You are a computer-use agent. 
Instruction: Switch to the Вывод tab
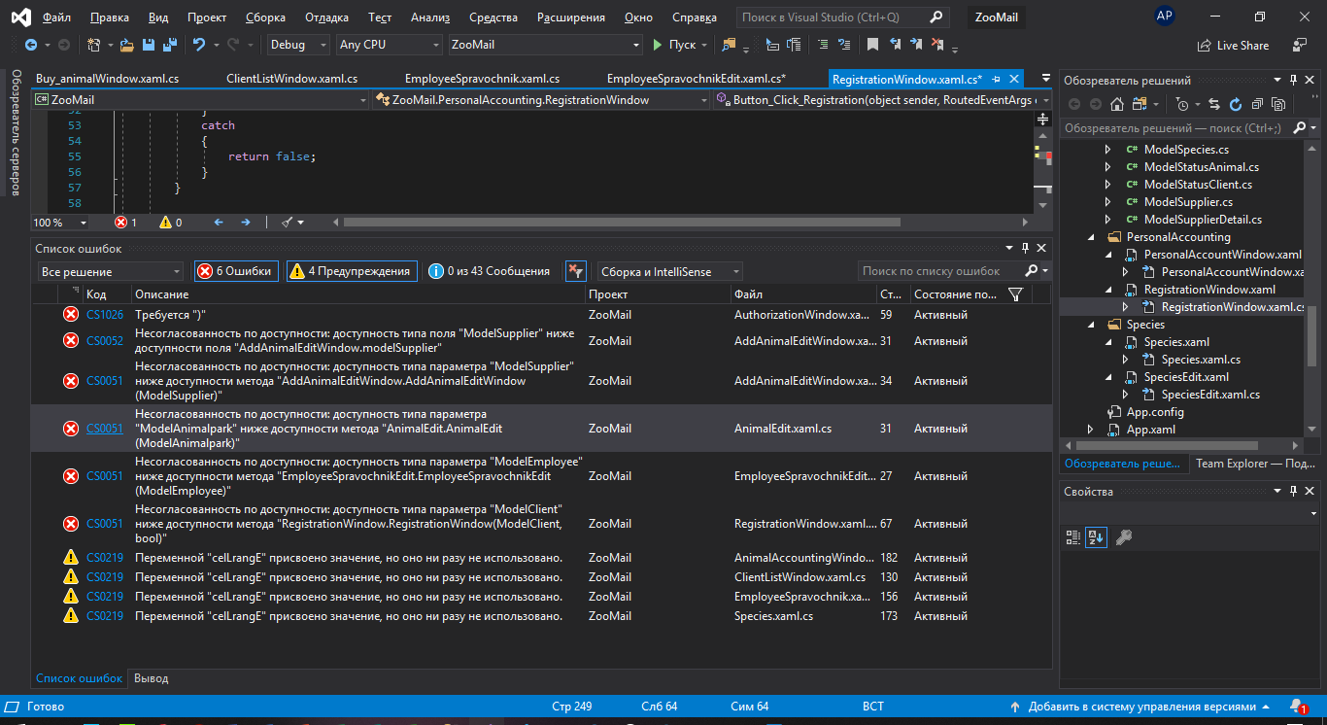[x=151, y=678]
